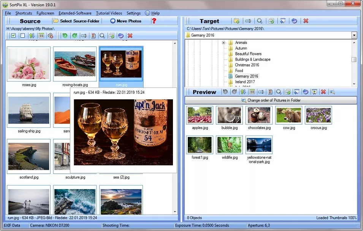
Task: Click Source toolbar disc with red X icon
Action: tap(51, 36)
